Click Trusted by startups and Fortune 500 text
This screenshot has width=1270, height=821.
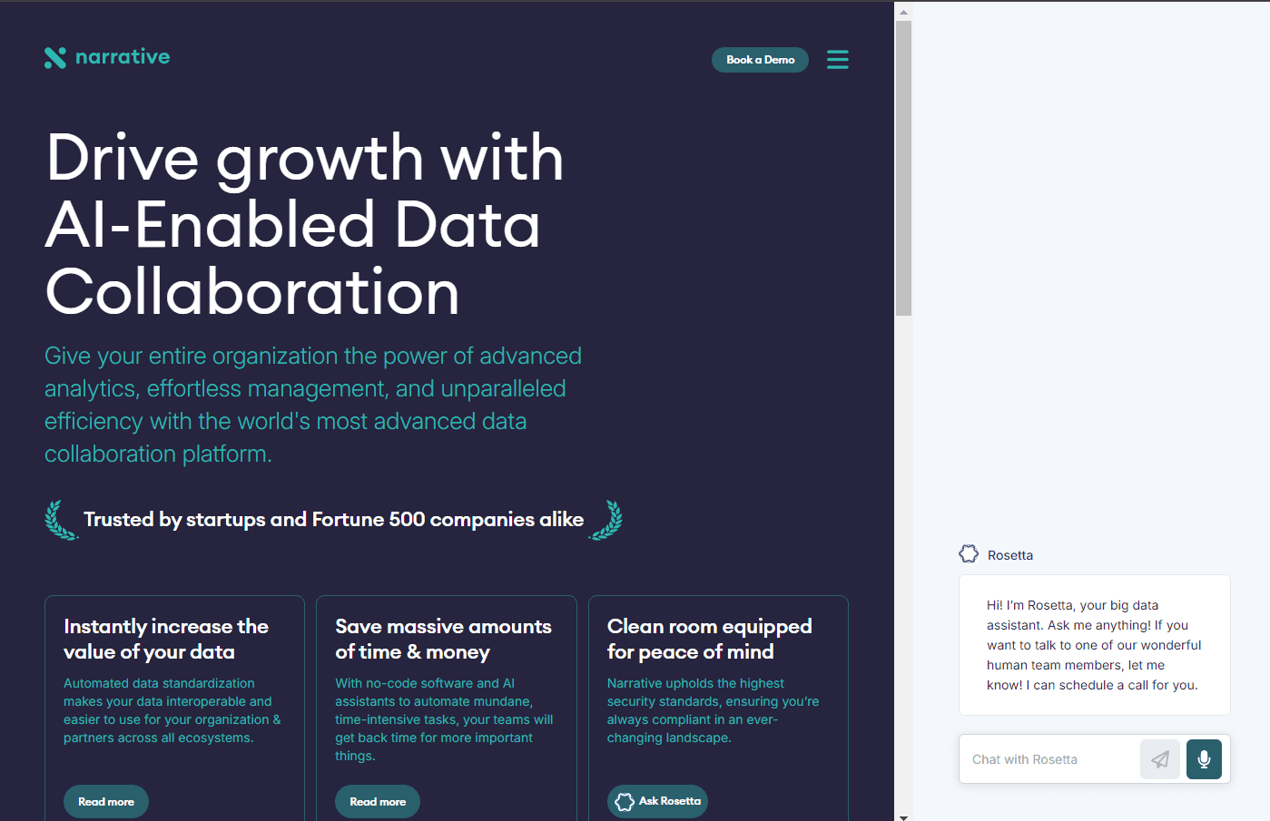pyautogui.click(x=333, y=520)
